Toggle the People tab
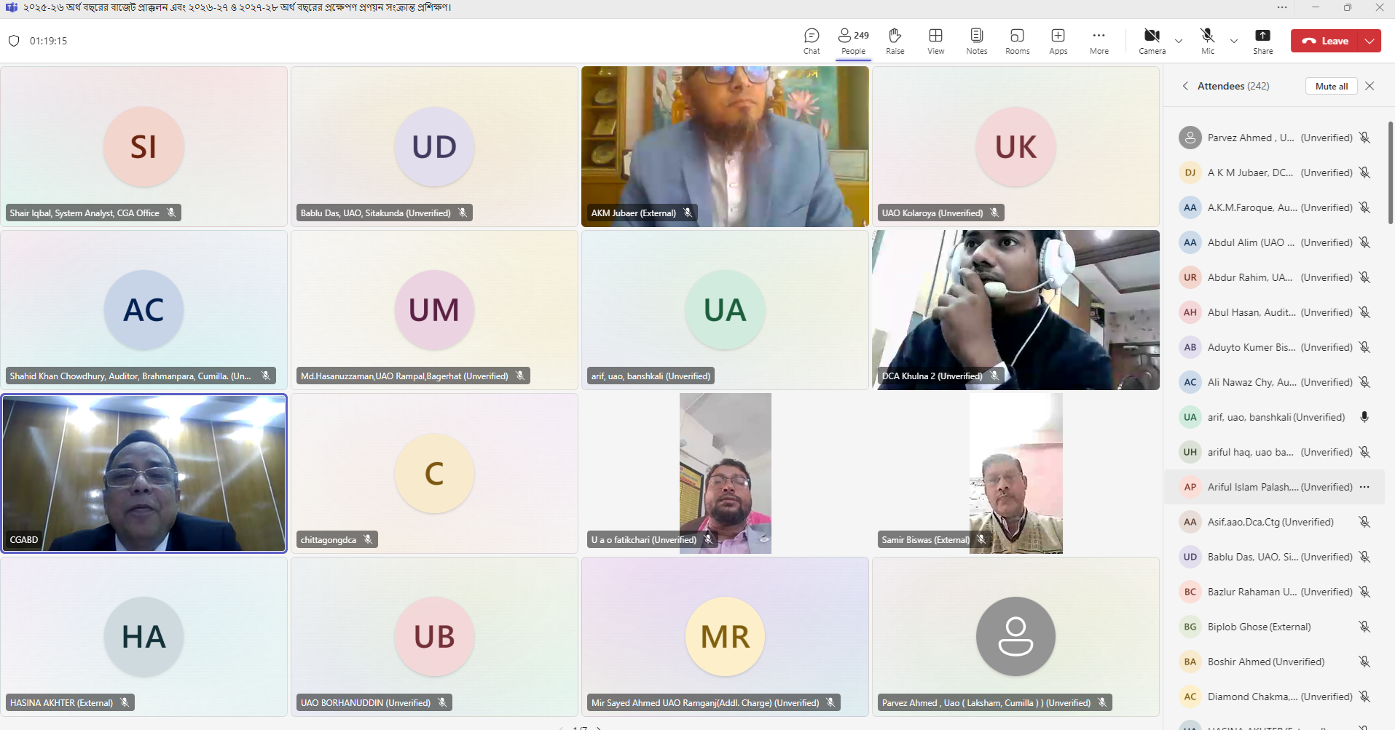 pyautogui.click(x=853, y=41)
